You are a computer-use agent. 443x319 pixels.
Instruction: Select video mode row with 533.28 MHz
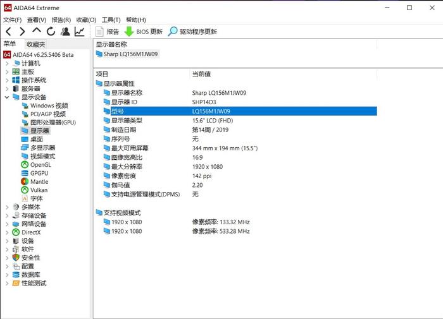point(240,231)
